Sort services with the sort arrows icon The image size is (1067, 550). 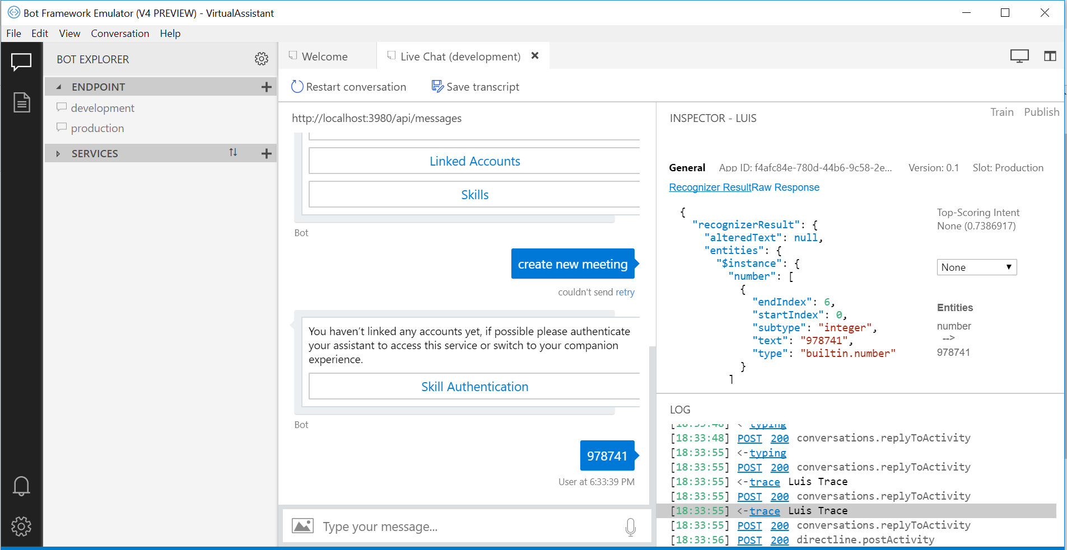point(233,152)
